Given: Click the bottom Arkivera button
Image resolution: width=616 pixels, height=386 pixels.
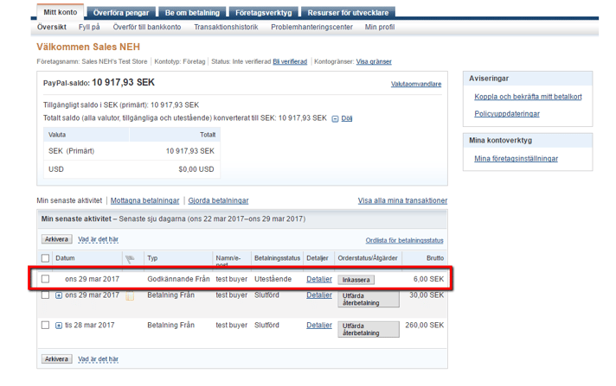Looking at the screenshot, I should [x=56, y=359].
